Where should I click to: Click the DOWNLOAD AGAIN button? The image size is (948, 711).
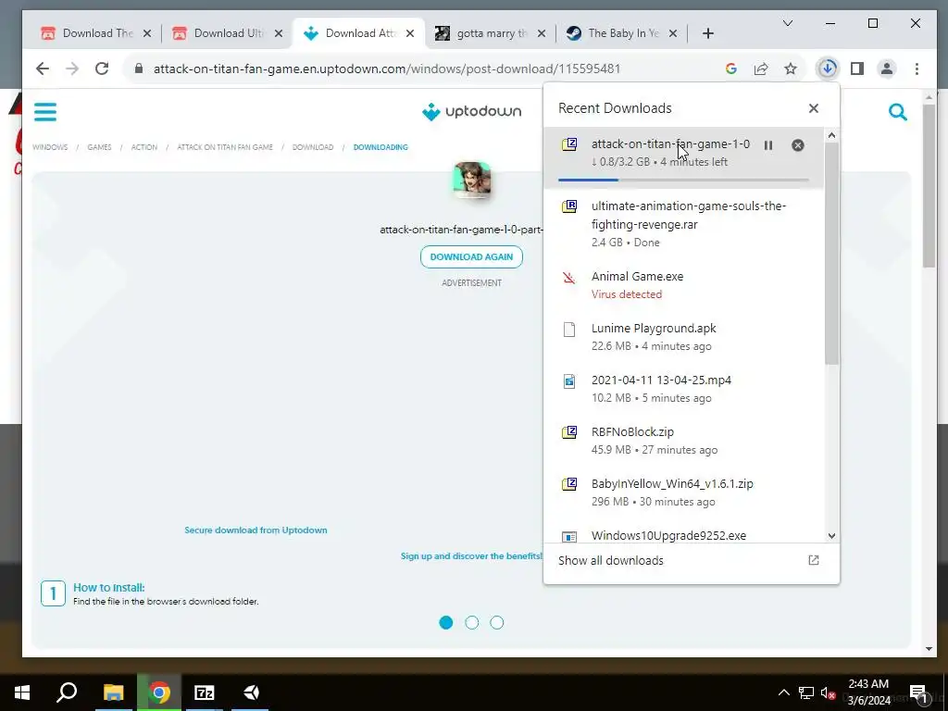point(471,257)
